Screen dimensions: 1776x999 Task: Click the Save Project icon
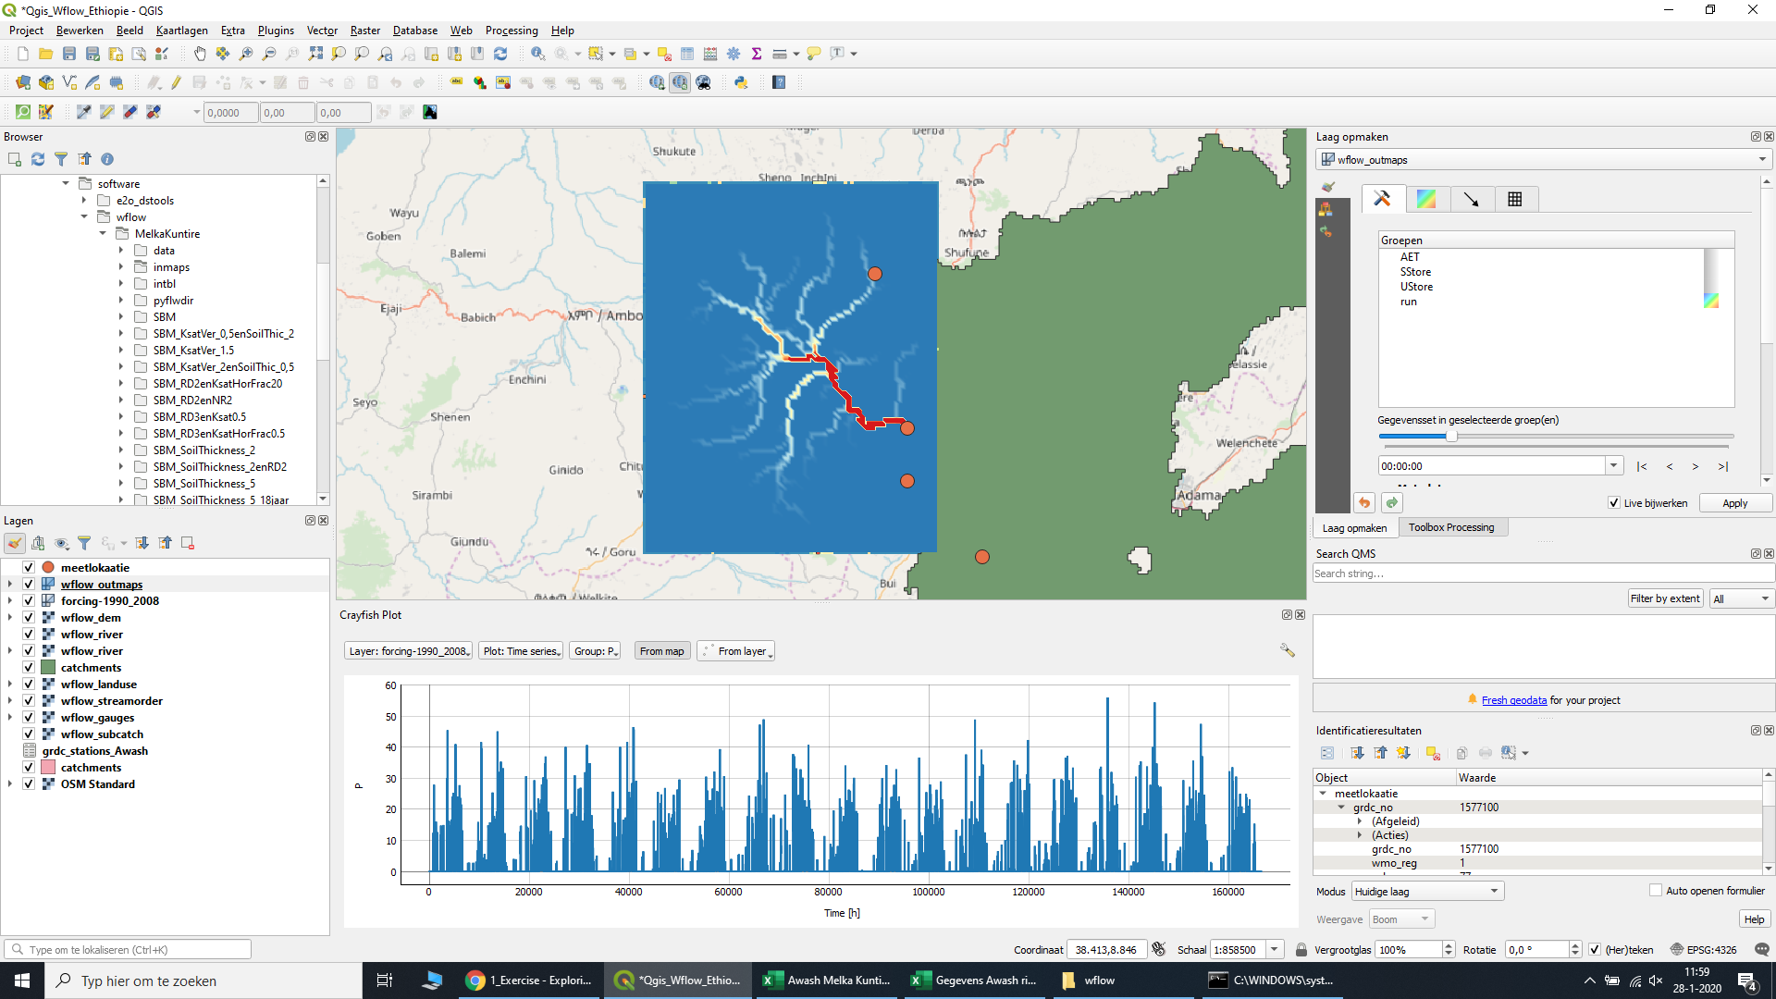tap(69, 54)
